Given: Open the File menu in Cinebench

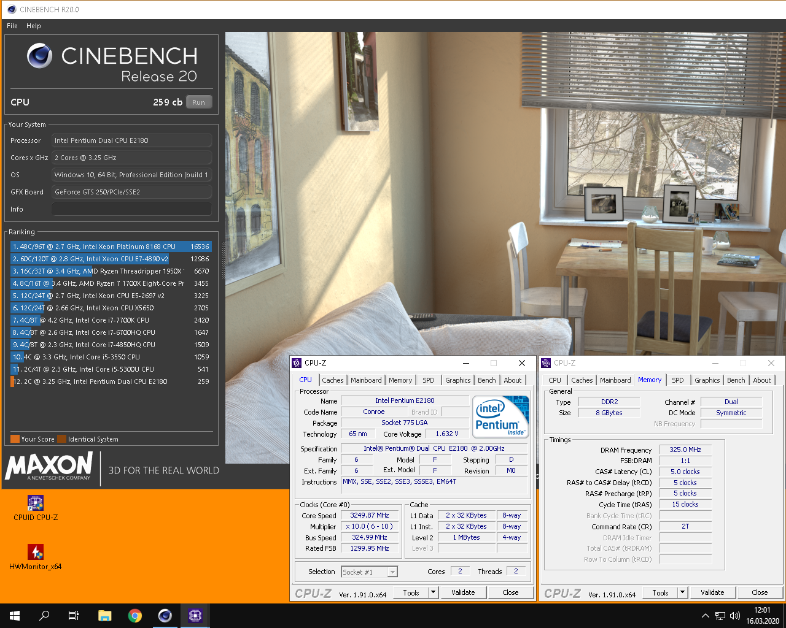Looking at the screenshot, I should pyautogui.click(x=12, y=26).
